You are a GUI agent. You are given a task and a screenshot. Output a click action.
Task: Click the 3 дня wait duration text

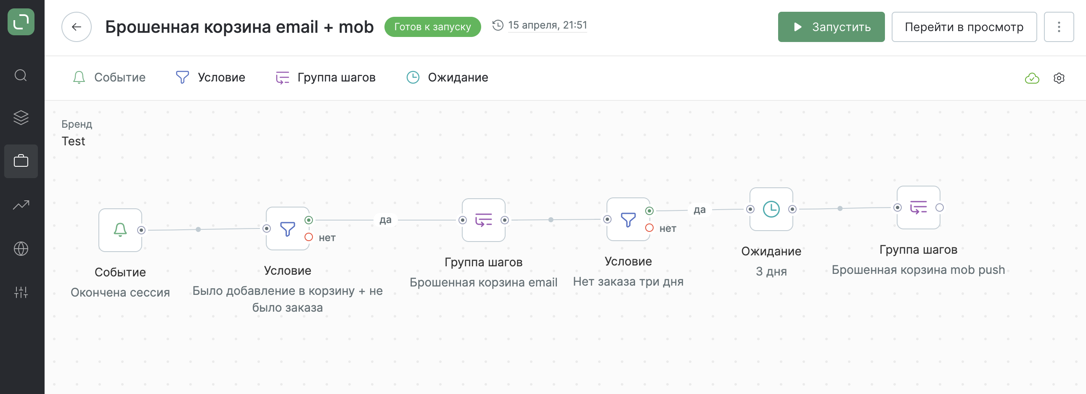click(x=771, y=271)
